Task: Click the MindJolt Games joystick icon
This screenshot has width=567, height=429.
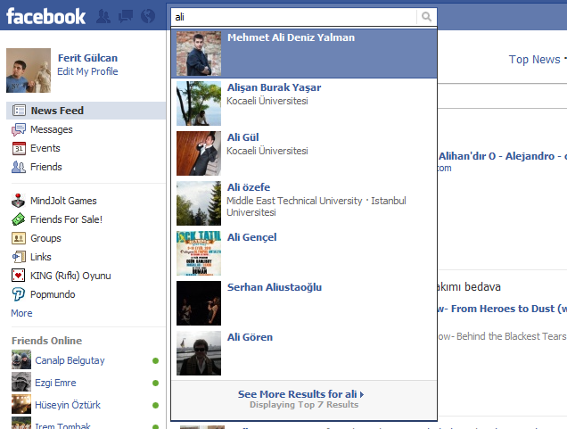Action: click(x=18, y=201)
